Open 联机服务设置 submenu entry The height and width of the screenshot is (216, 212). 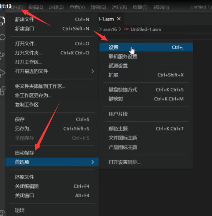tap(146, 57)
